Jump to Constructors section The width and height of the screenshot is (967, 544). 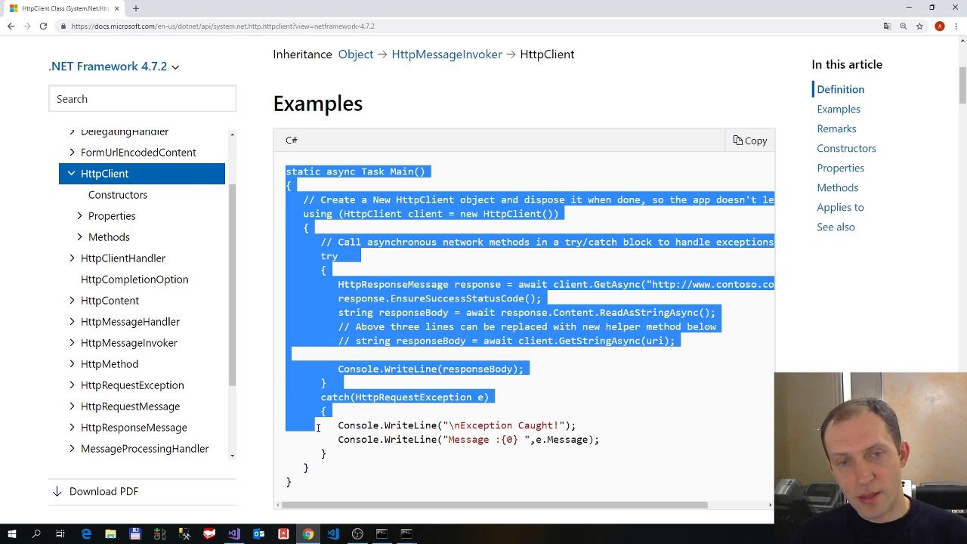tap(846, 148)
